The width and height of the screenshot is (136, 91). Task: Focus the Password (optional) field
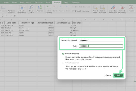click(x=101, y=40)
